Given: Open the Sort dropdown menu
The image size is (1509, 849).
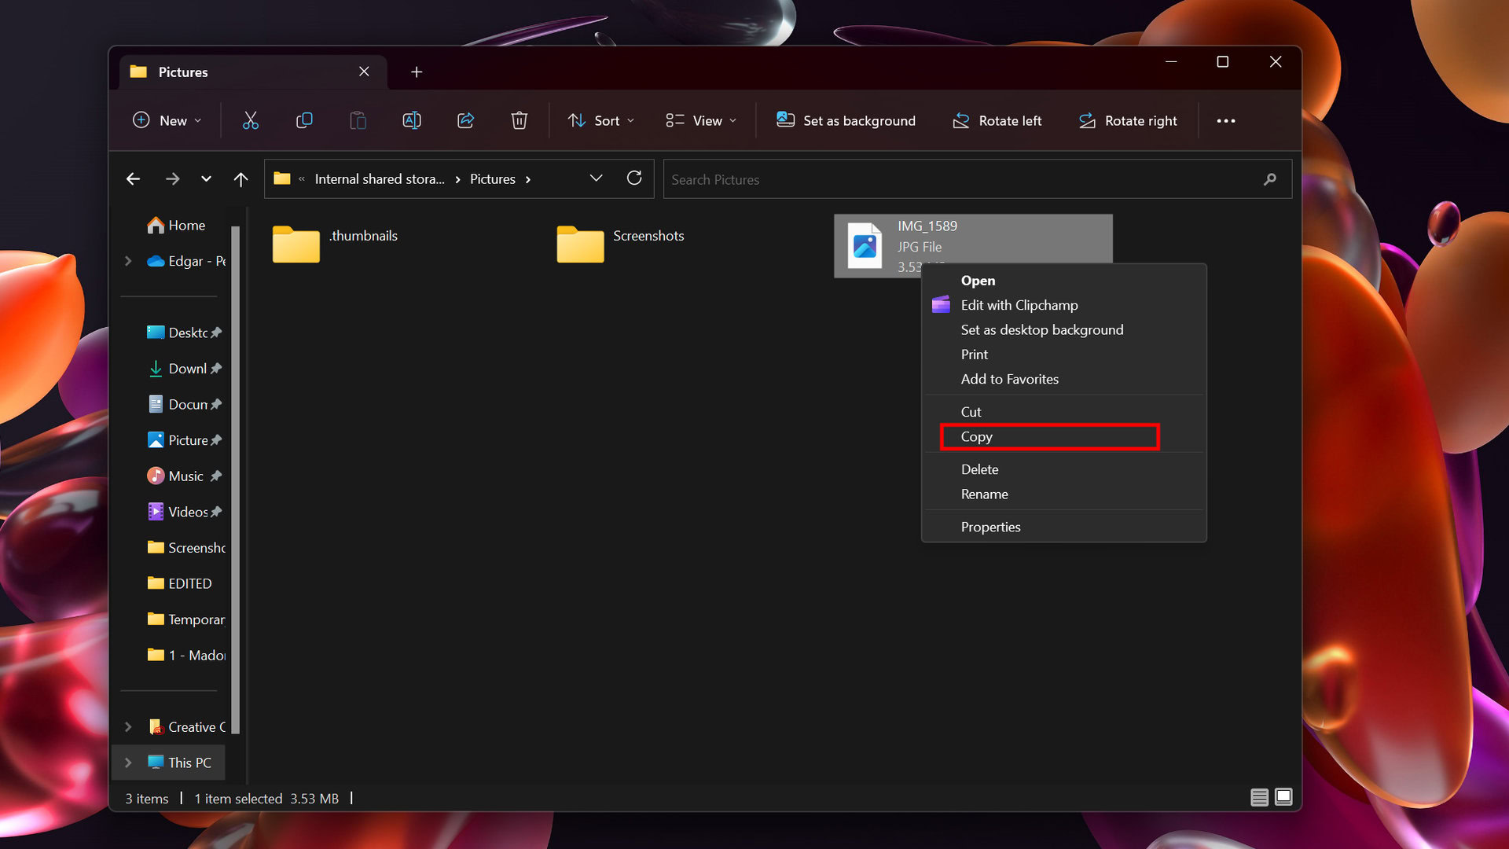Looking at the screenshot, I should click(x=601, y=120).
